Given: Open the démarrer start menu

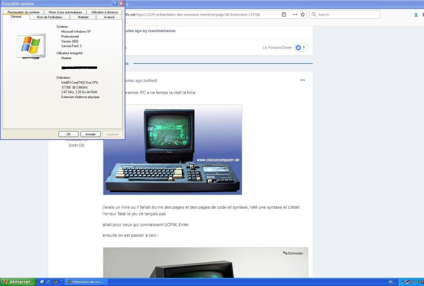Looking at the screenshot, I should 18,282.
